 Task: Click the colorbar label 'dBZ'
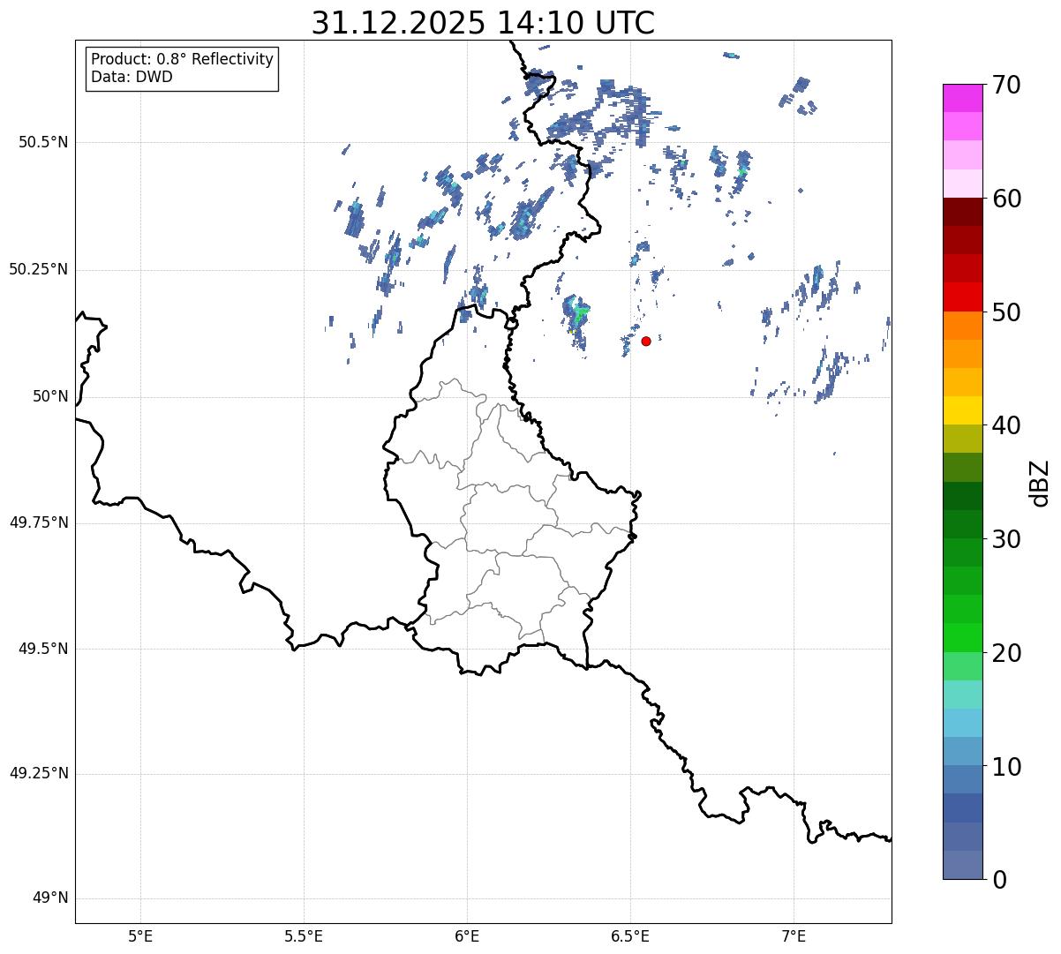point(1040,482)
